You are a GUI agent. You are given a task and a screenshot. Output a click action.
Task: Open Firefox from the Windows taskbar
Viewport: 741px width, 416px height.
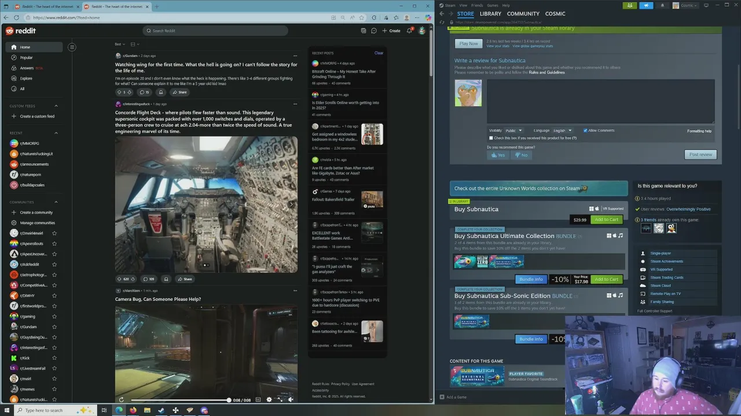click(x=133, y=410)
